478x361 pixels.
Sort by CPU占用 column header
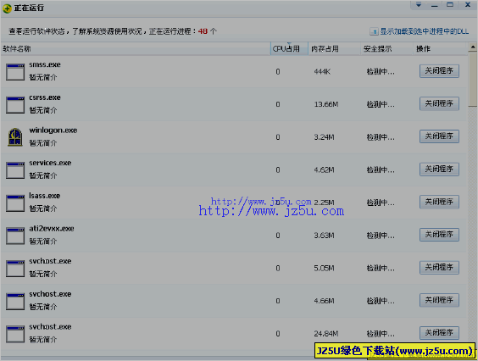[x=289, y=49]
